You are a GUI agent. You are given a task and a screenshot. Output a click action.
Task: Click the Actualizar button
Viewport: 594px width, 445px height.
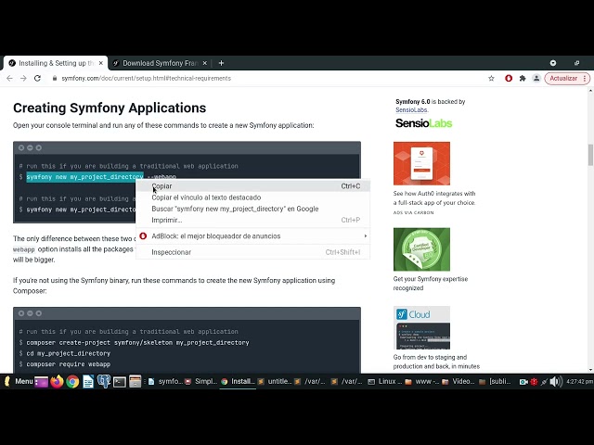pyautogui.click(x=563, y=78)
